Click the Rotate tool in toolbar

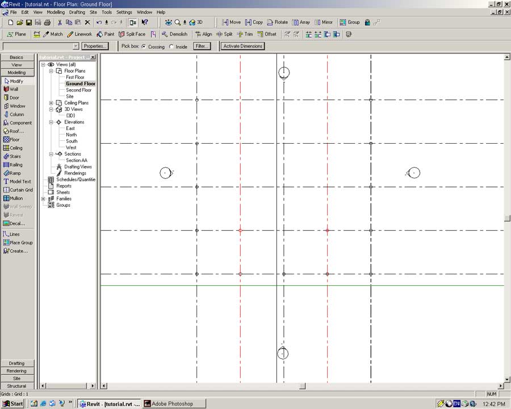277,22
